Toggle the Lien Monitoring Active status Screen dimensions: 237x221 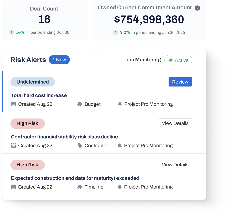click(x=178, y=60)
